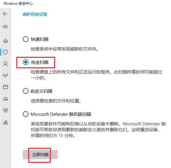Go to the Home icon in sidebar

click(5, 40)
